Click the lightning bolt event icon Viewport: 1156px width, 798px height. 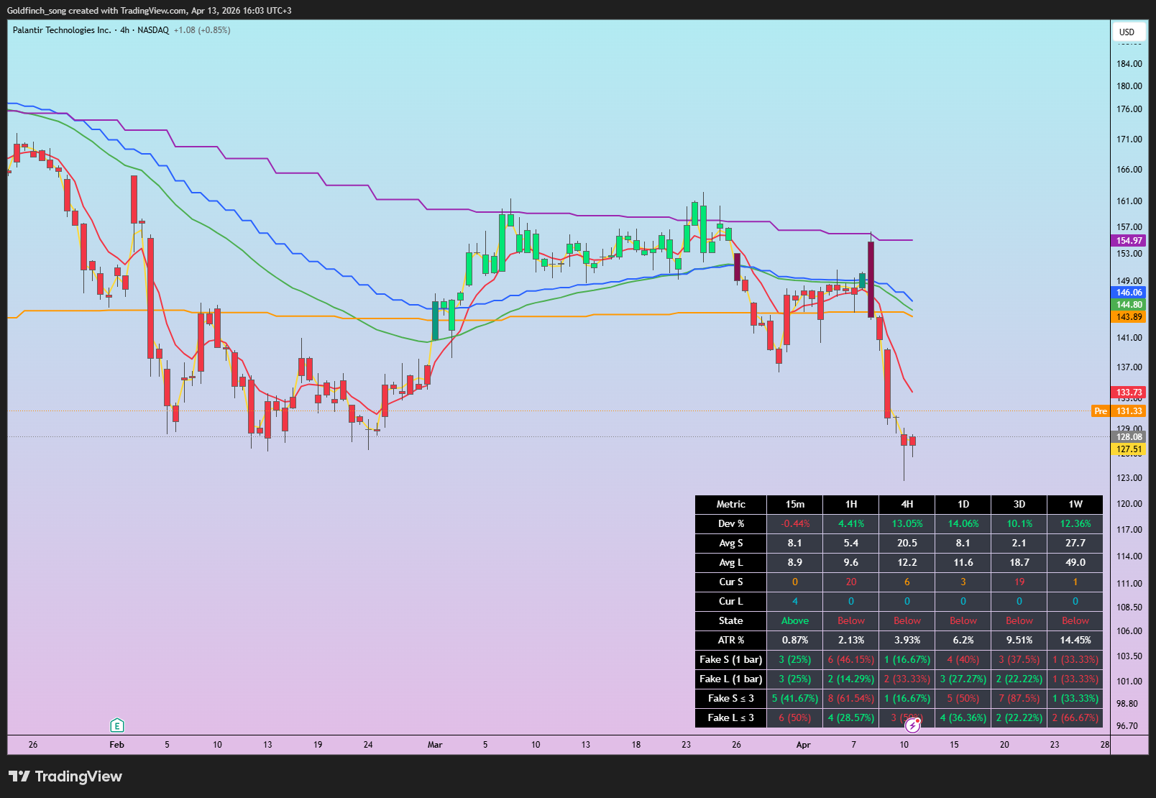pyautogui.click(x=912, y=725)
